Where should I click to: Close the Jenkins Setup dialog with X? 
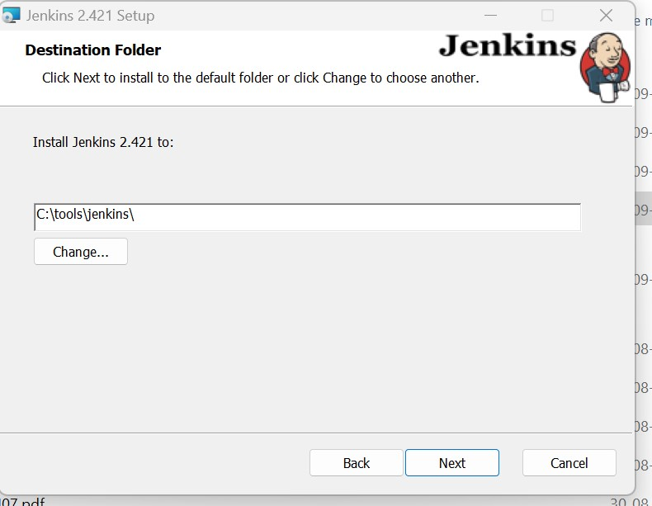tap(606, 16)
